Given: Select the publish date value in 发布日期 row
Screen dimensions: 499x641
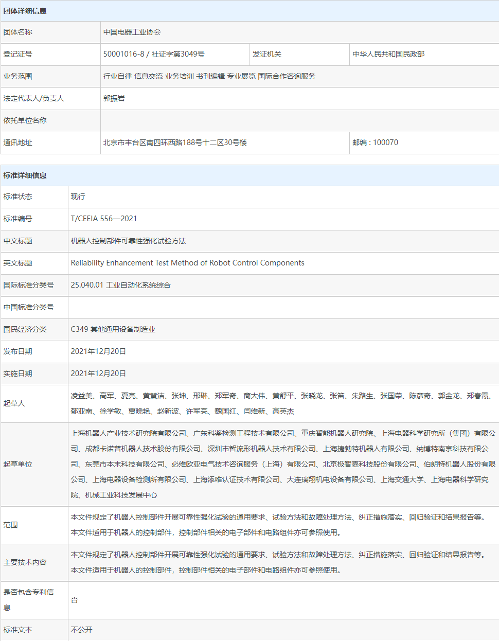Looking at the screenshot, I should point(98,351).
